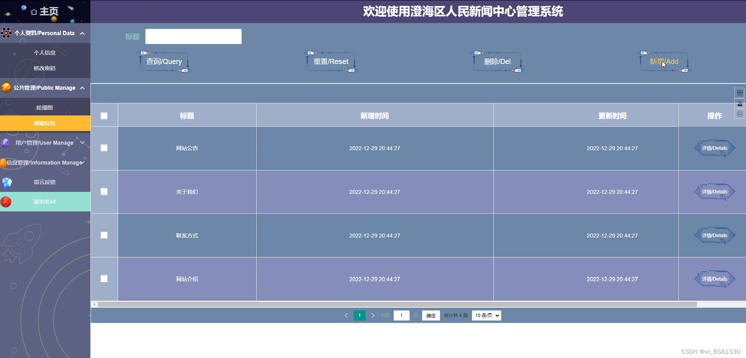The width and height of the screenshot is (746, 358).
Task: Check the box for the 网站公告 row
Action: click(x=104, y=148)
